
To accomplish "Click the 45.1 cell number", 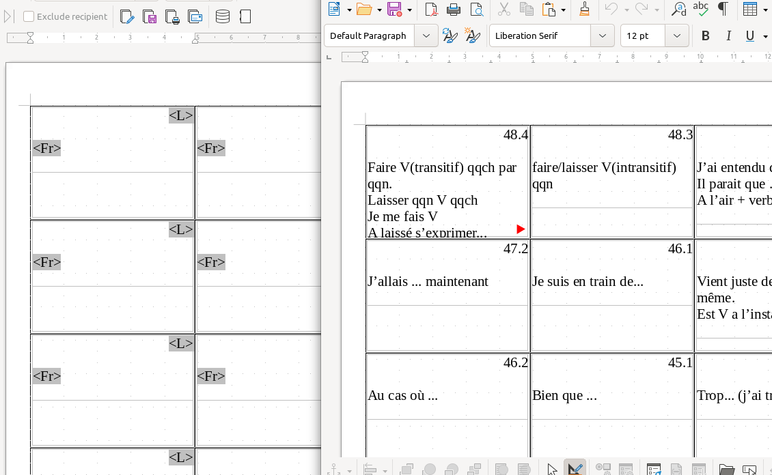I will [680, 363].
